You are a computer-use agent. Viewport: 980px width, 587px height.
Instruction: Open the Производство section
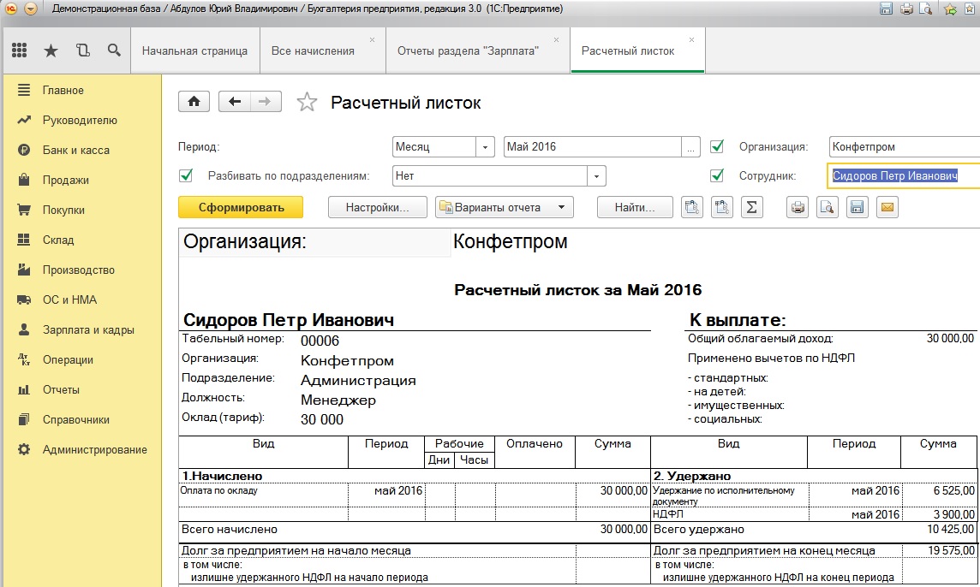[81, 270]
